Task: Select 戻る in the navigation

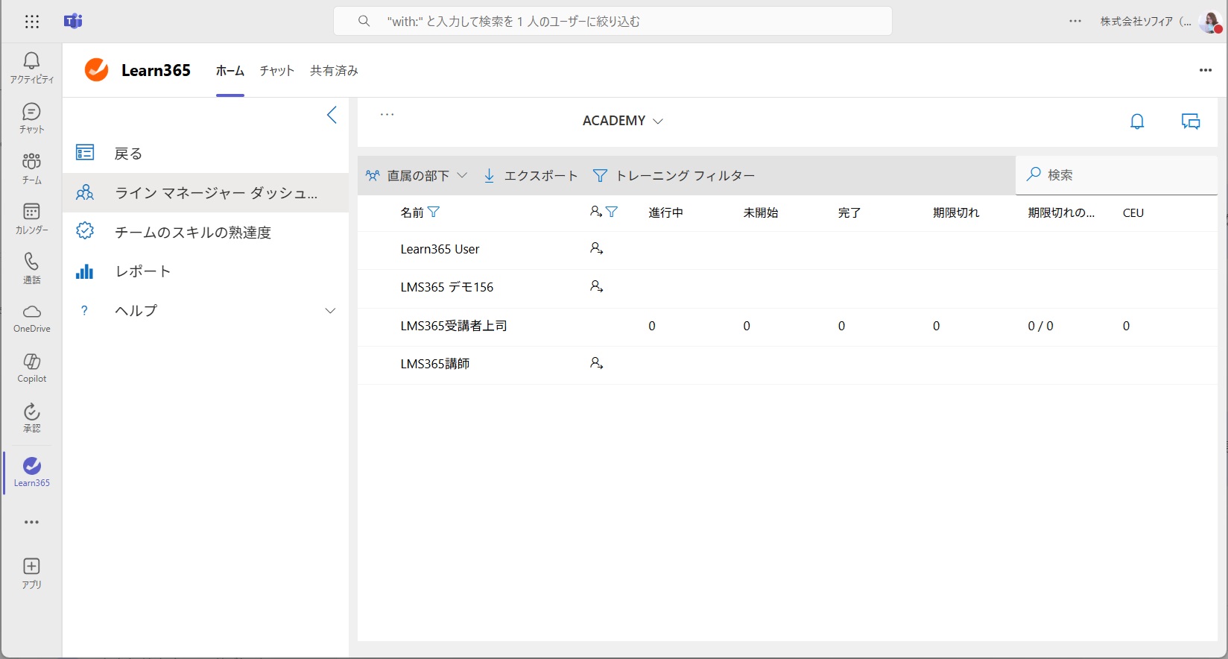Action: coord(206,154)
